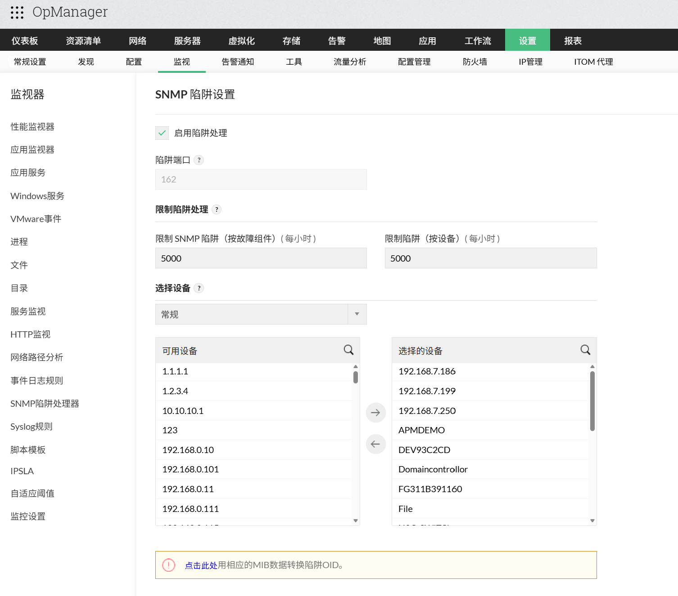This screenshot has height=596, width=678.
Task: Click the 点击此处 MIB link
Action: (x=201, y=565)
